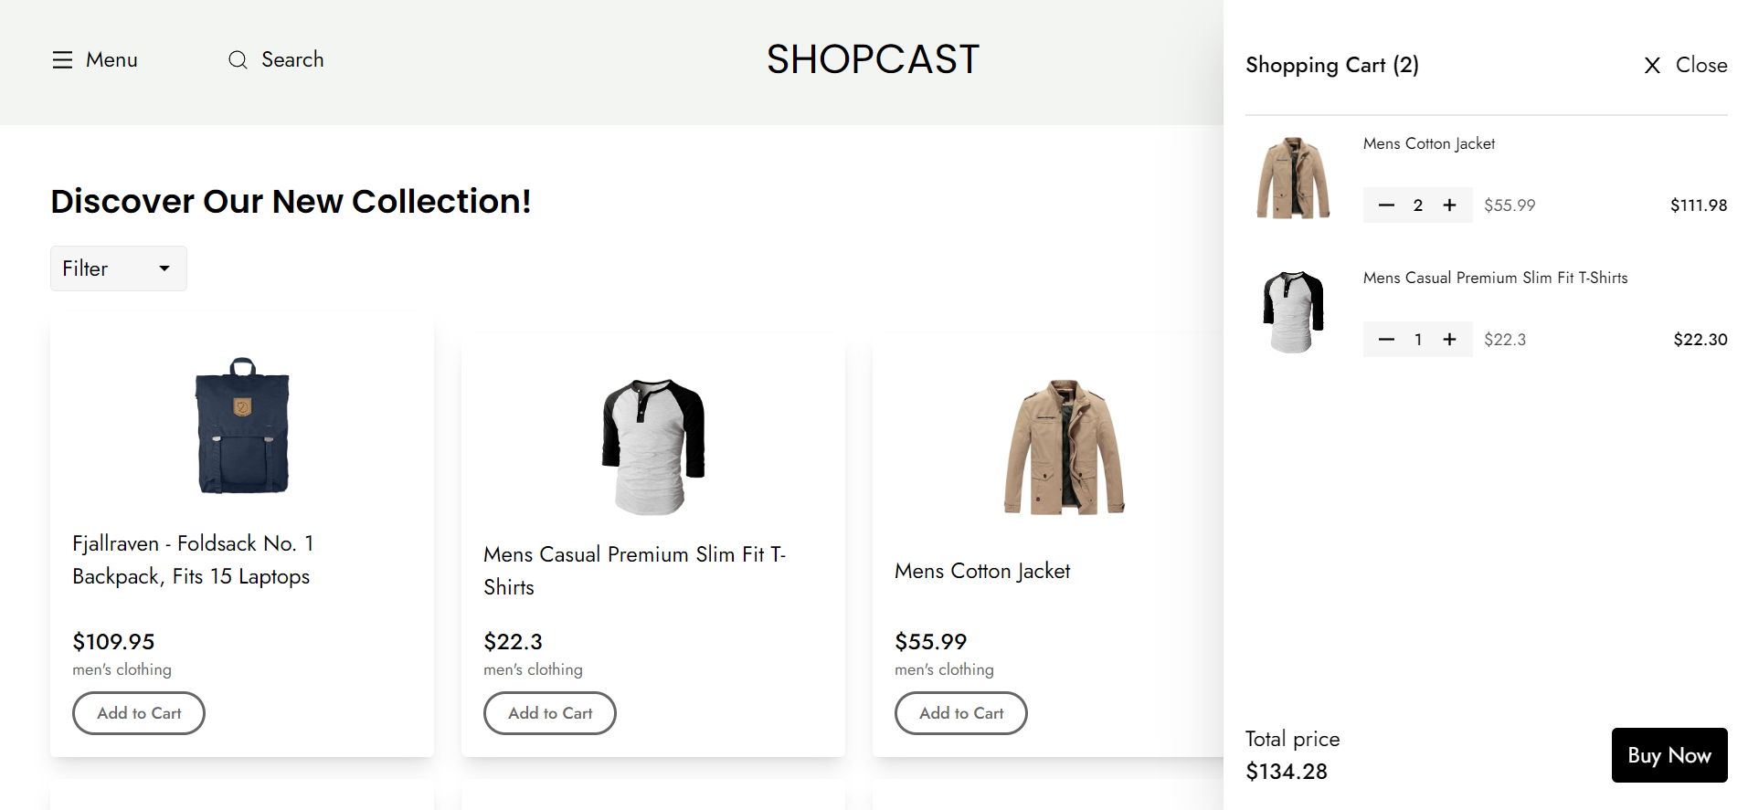This screenshot has width=1748, height=810.
Task: Click the search magnifier icon
Action: 238,59
